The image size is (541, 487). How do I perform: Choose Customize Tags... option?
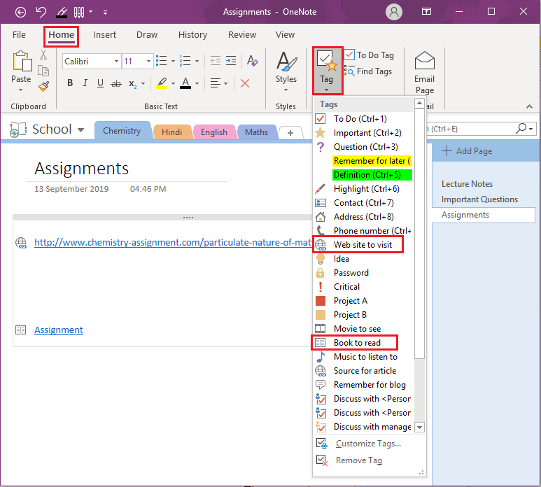click(369, 444)
